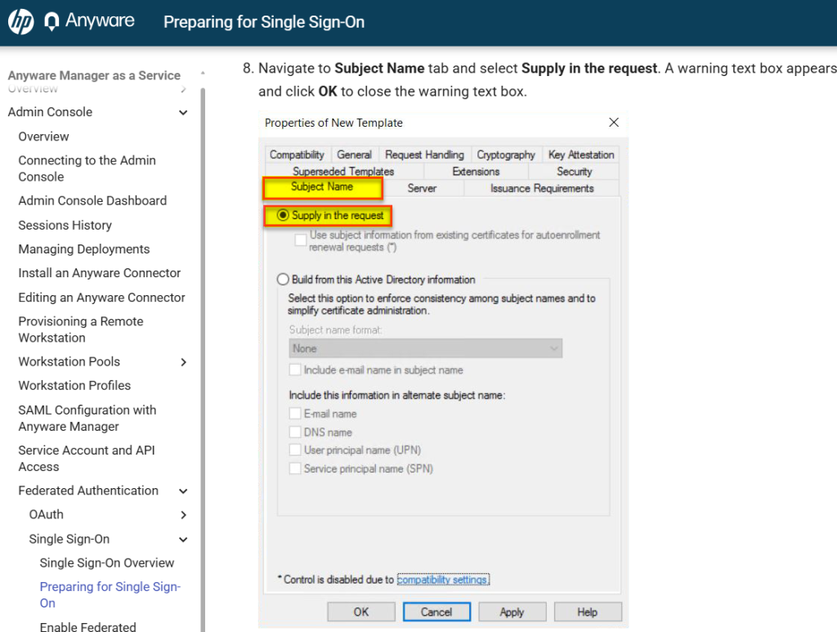Click the HP logo icon
Viewport: 837px width, 632px height.
pos(20,22)
